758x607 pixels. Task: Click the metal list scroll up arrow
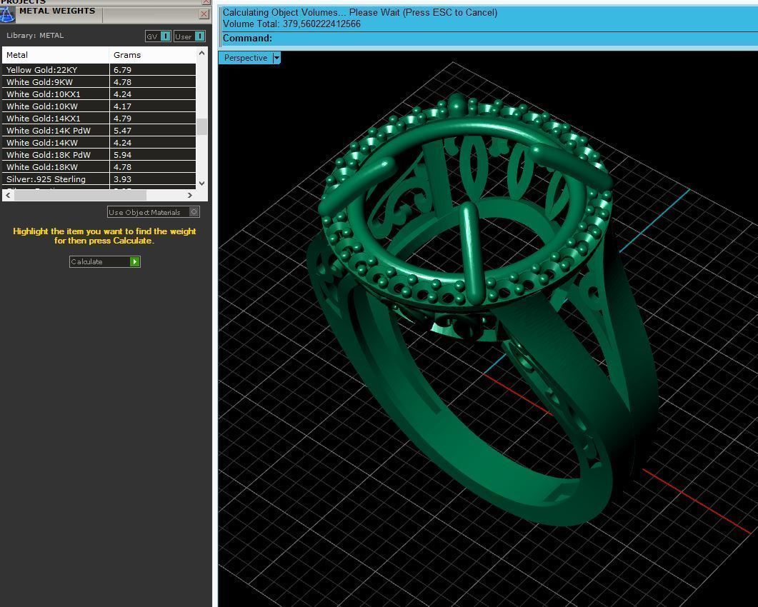pyautogui.click(x=202, y=53)
